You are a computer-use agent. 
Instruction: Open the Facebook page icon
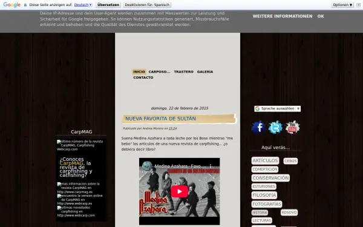(x=258, y=127)
